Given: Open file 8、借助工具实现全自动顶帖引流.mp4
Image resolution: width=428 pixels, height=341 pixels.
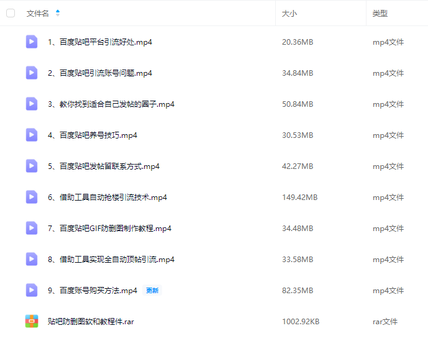Looking at the screenshot, I should tap(111, 260).
